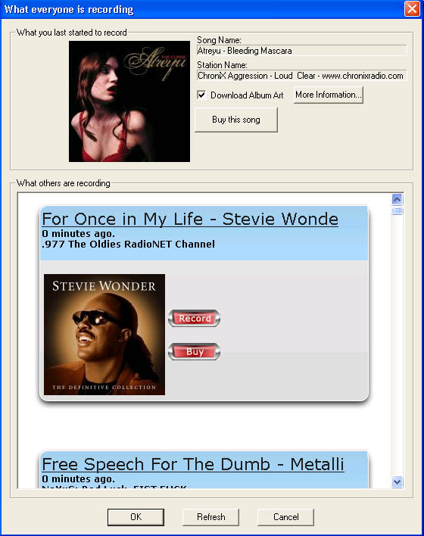
Task: Click the red Buy button for Stevie Wonder
Action: point(194,352)
